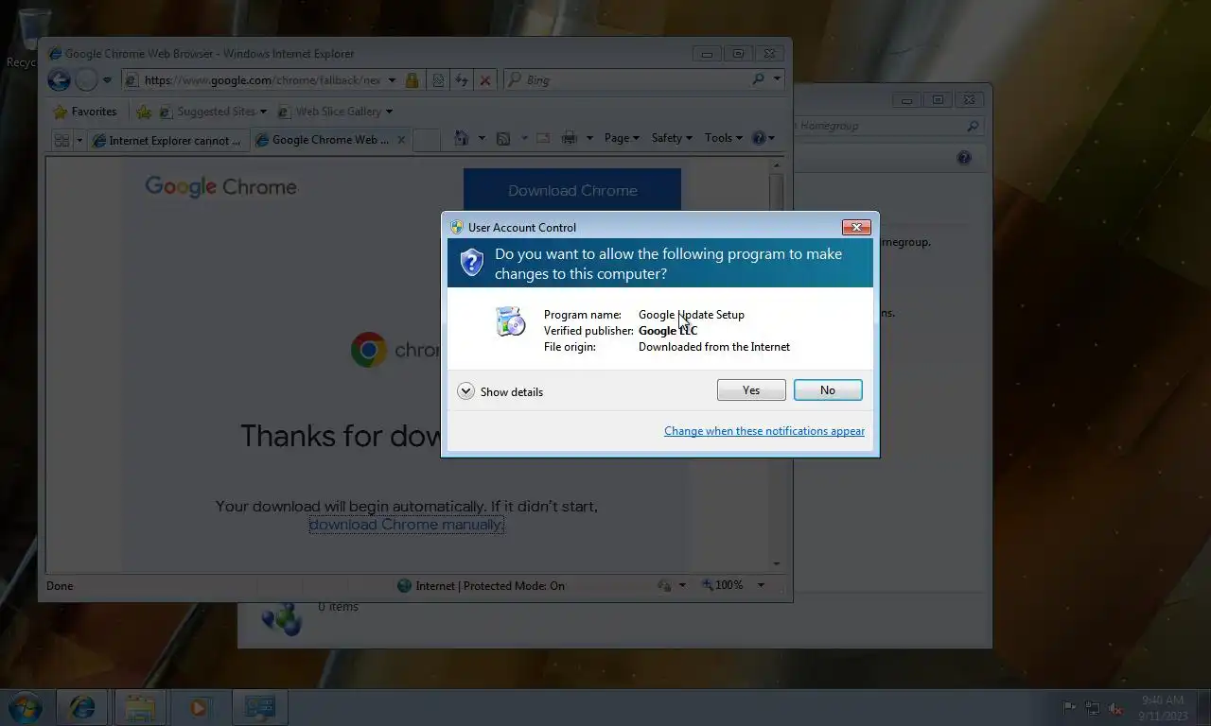Click the Refresh icon in IE
The height and width of the screenshot is (726, 1211).
(462, 80)
